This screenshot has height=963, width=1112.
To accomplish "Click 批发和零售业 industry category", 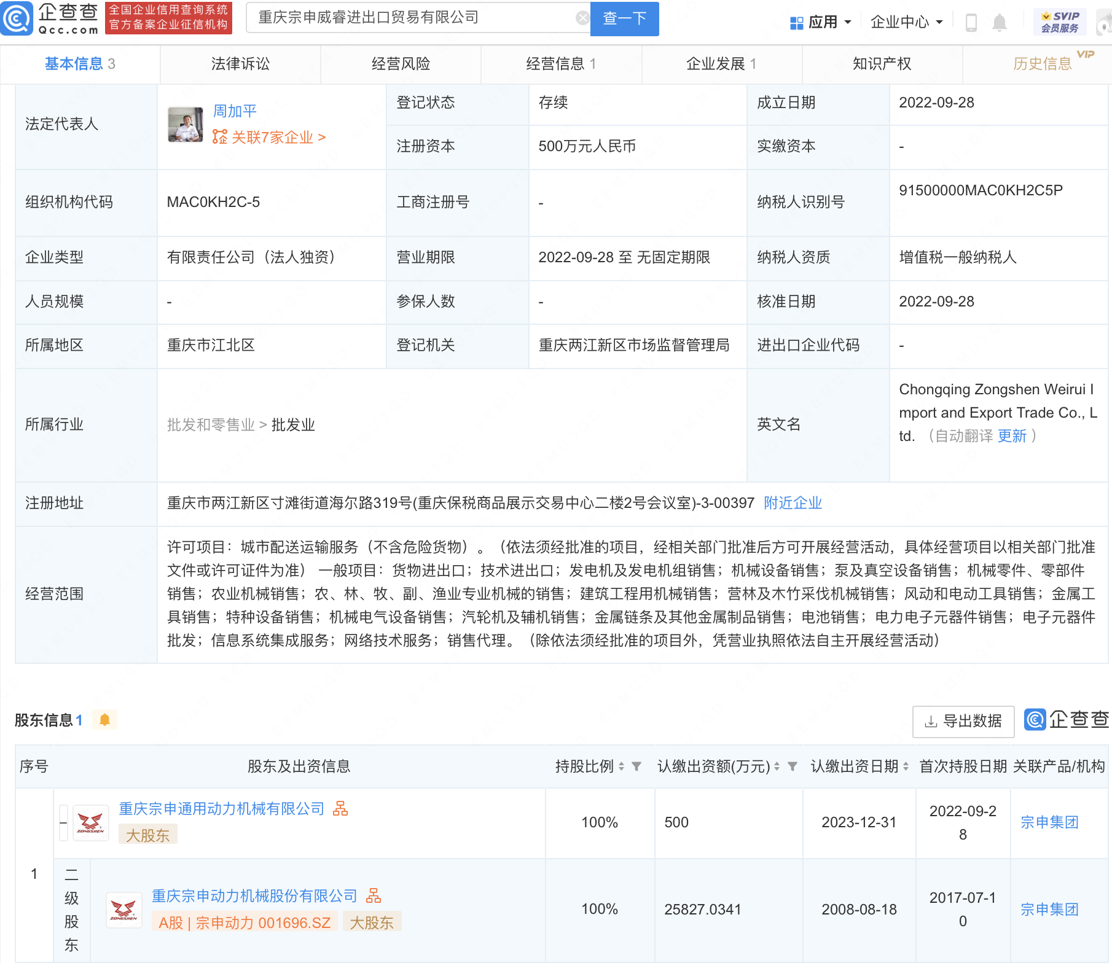I will point(211,425).
